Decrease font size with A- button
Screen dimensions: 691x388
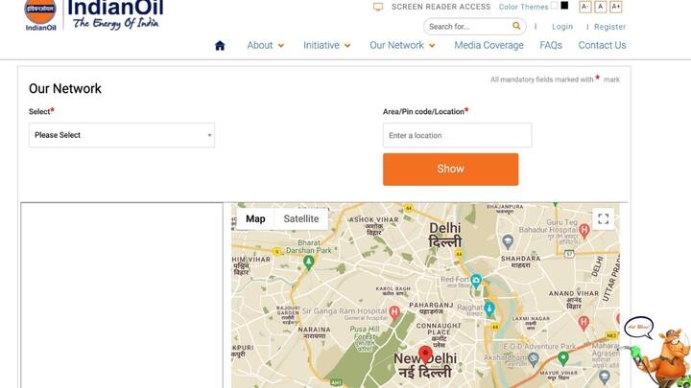click(584, 7)
